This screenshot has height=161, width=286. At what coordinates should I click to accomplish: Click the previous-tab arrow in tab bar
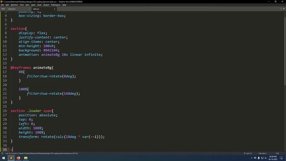tap(2, 9)
